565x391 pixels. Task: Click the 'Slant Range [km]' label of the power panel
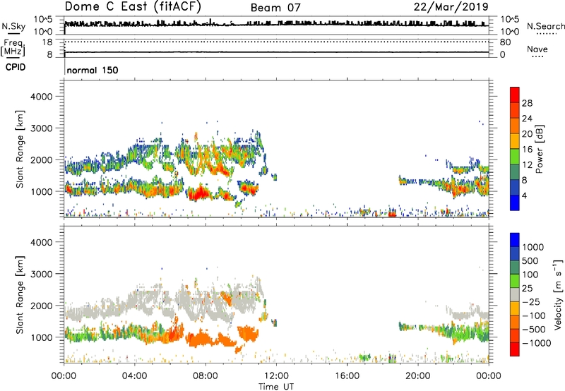(20, 149)
